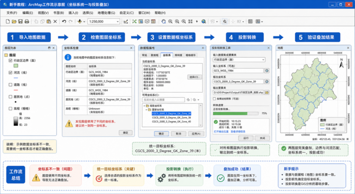Collapse the 图层 group in layer list
Viewport: 355px width, 194px height.
(6, 55)
